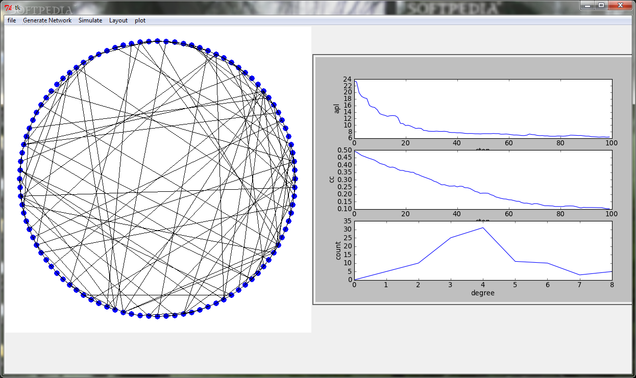
Task: Click the tk window icon in title bar
Action: [x=8, y=7]
